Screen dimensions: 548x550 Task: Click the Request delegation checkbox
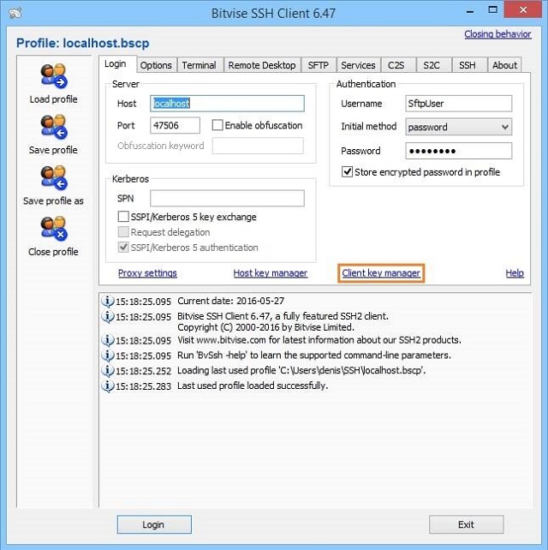point(123,232)
